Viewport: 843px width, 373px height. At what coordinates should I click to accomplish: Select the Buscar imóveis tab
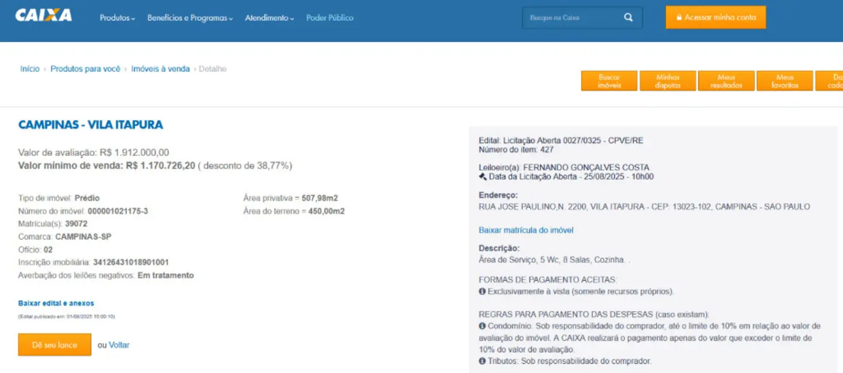point(609,81)
